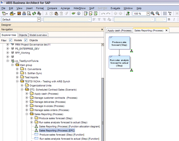
Task: Open the Evaluate menu
Action: click(115, 8)
